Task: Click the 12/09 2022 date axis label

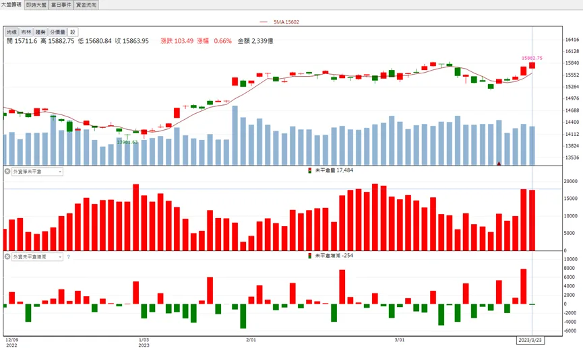Action: tap(11, 343)
